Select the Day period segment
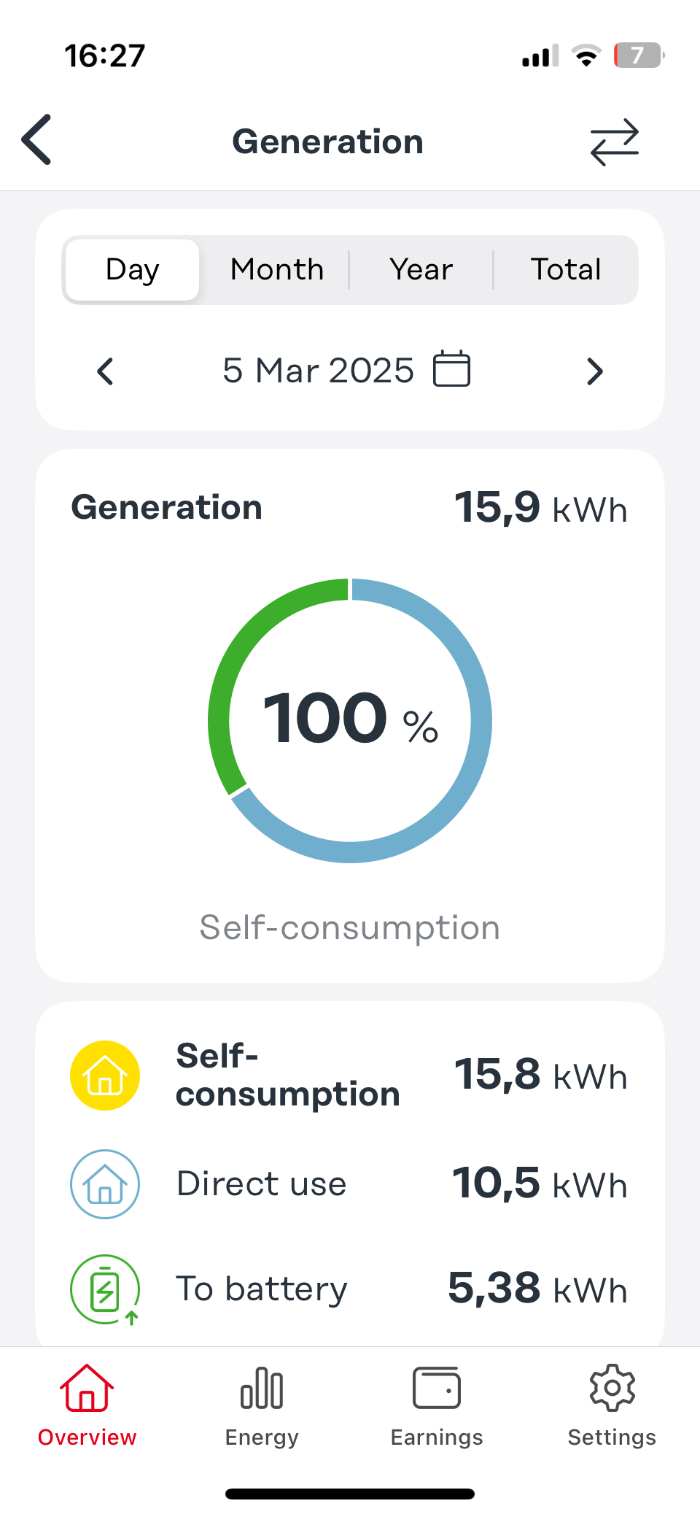This screenshot has width=700, height=1517. pyautogui.click(x=132, y=270)
